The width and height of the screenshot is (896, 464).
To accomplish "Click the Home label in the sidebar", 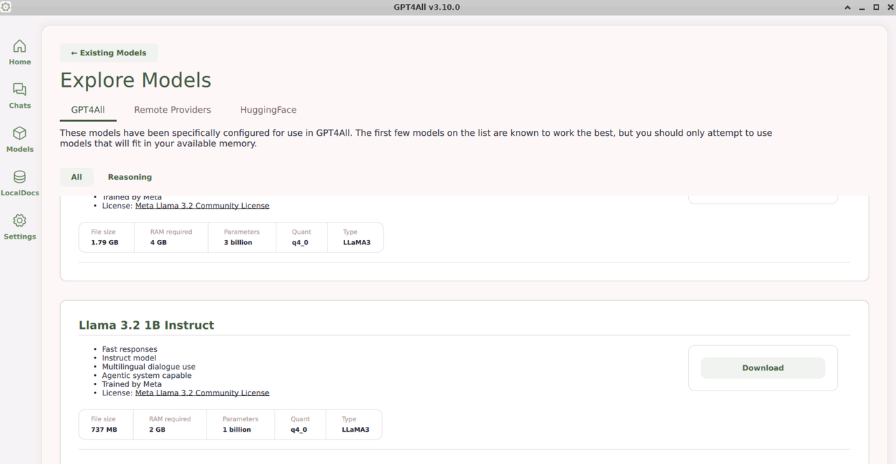I will click(20, 62).
